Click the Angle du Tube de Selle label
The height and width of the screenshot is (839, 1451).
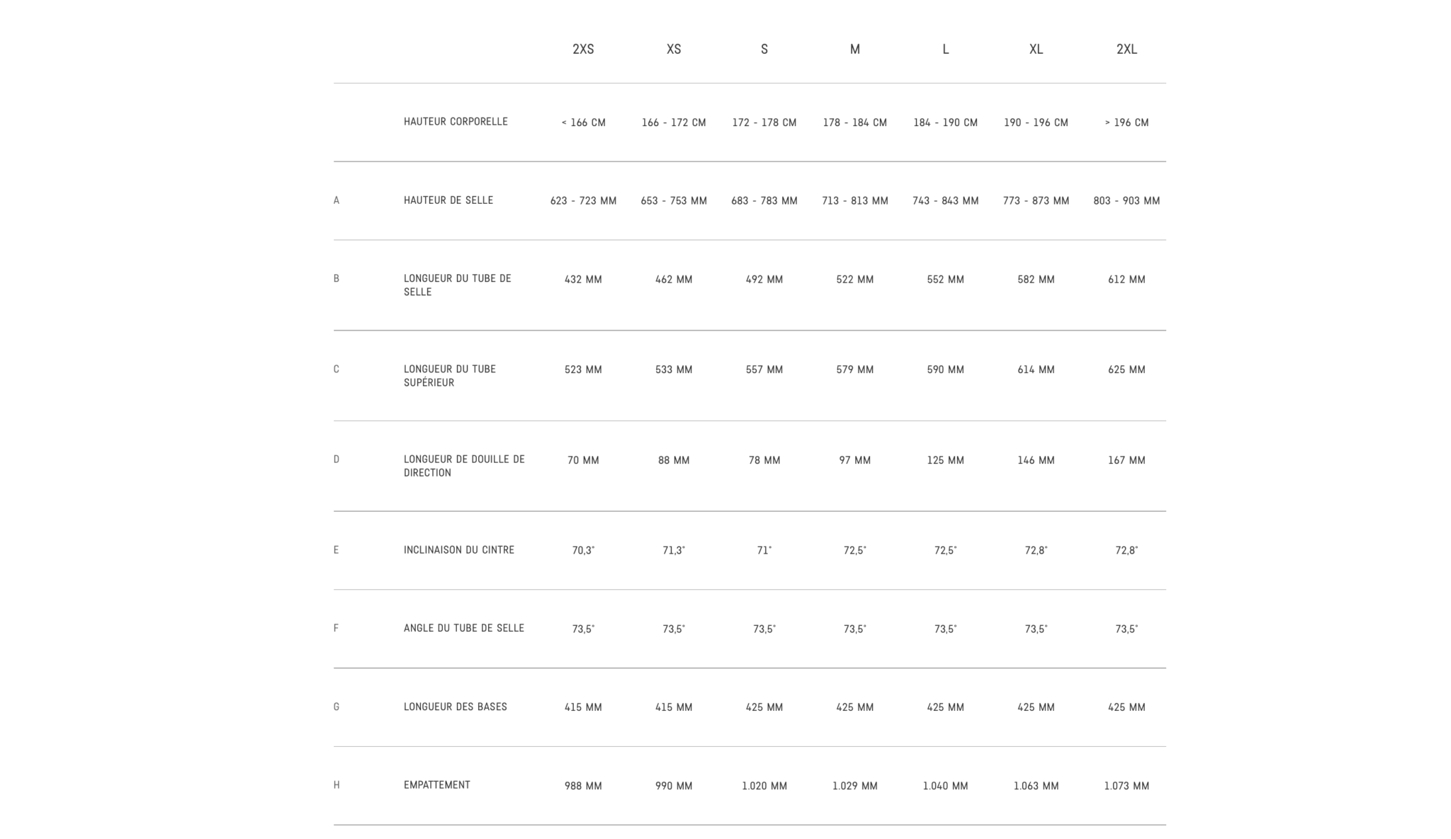464,628
